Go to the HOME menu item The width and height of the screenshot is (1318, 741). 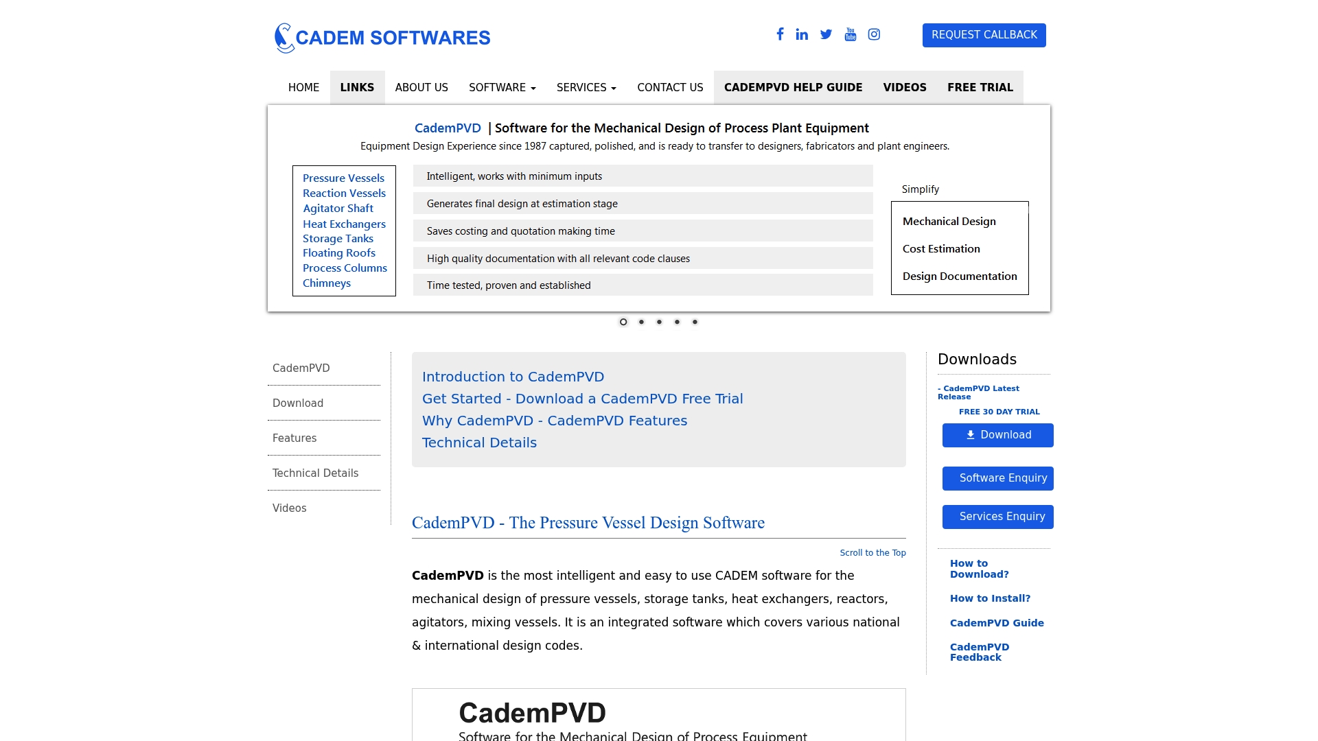click(303, 88)
